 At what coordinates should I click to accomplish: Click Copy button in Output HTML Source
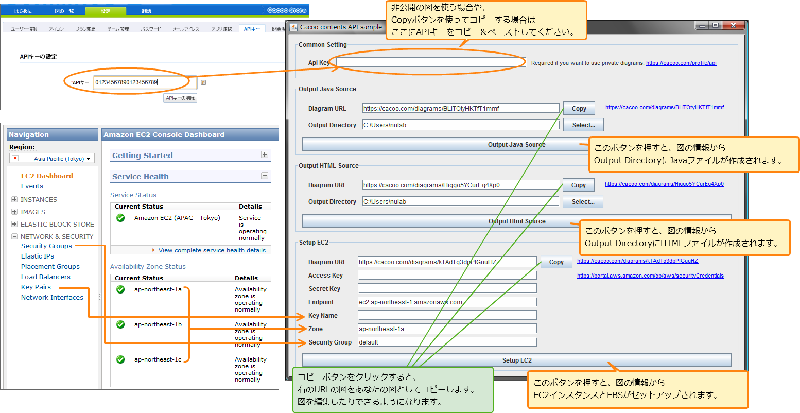point(579,185)
